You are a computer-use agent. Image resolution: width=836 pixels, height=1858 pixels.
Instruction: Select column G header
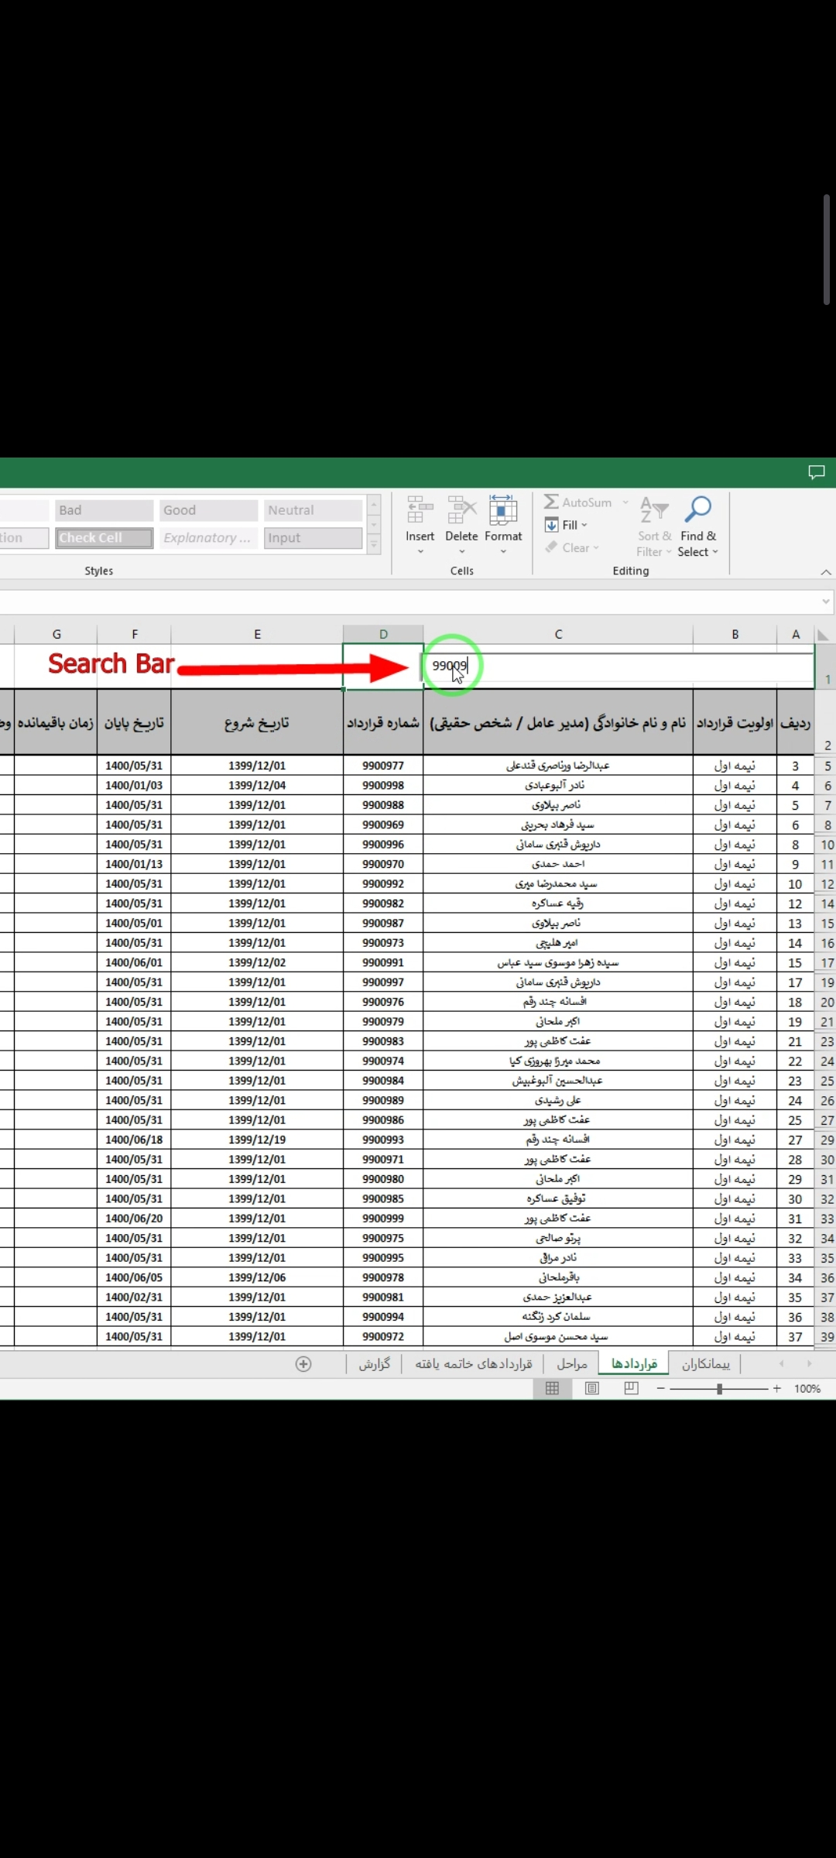point(57,634)
